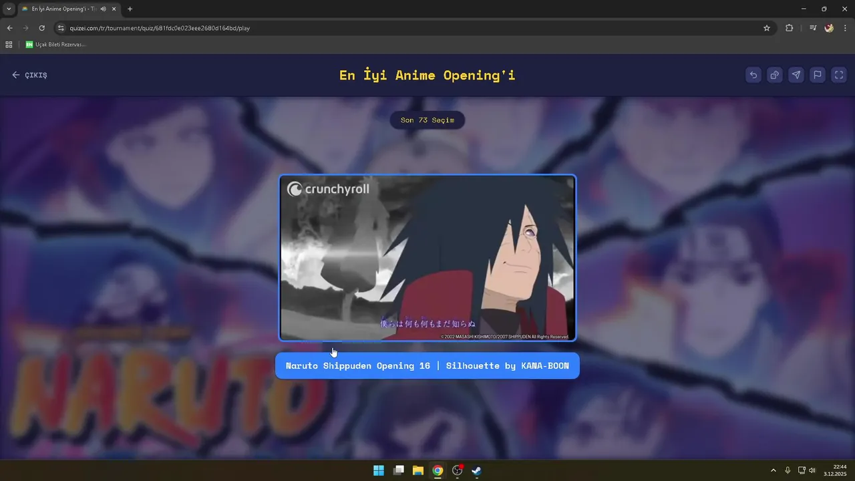Open File Explorer from taskbar
This screenshot has height=481, width=855.
[418, 470]
